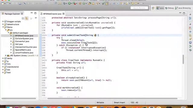Select UnionFindDemo.java file
Viewport: 193px width, 108px height.
coord(24,53)
